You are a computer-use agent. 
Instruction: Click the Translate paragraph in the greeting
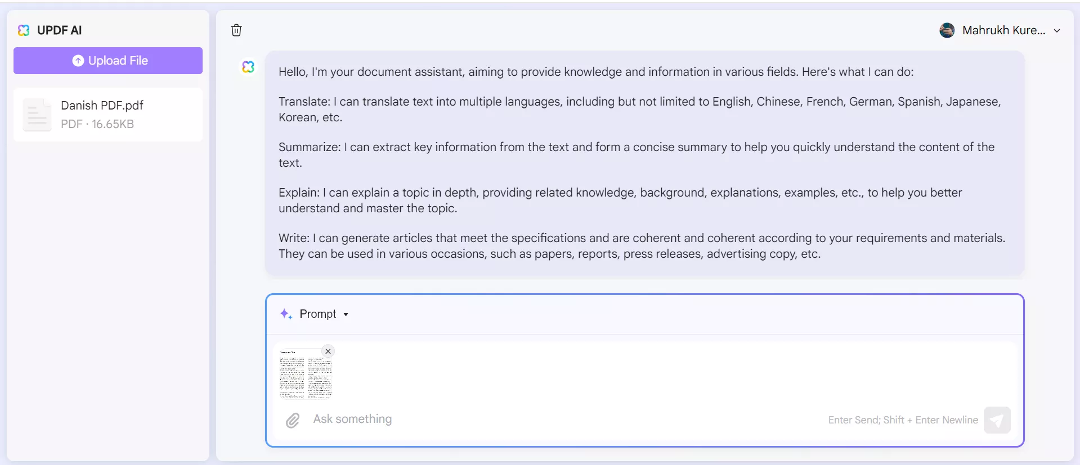pyautogui.click(x=639, y=110)
